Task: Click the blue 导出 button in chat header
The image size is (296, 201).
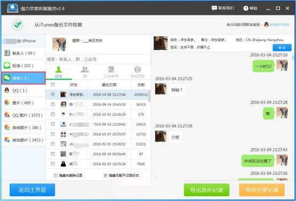Action: pyautogui.click(x=282, y=48)
